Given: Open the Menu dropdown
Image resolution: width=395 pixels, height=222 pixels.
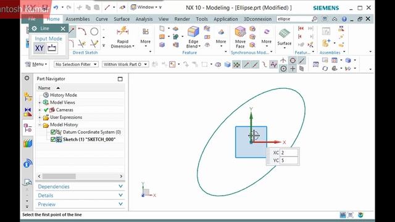Looking at the screenshot, I should (36, 64).
